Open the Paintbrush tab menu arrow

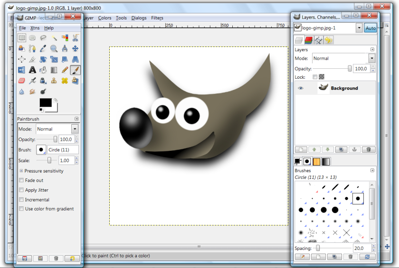tap(76, 119)
